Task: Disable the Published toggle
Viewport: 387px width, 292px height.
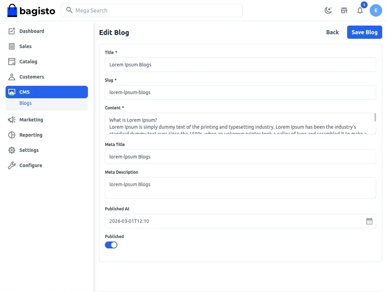Action: click(x=111, y=245)
